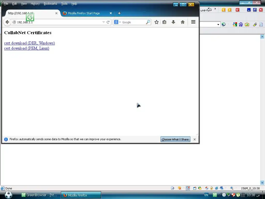Screen dimensions: 265x199
Task: Click 156M_0_10:38 status text
Action: coord(250,188)
